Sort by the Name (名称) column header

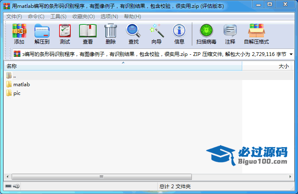123,66
